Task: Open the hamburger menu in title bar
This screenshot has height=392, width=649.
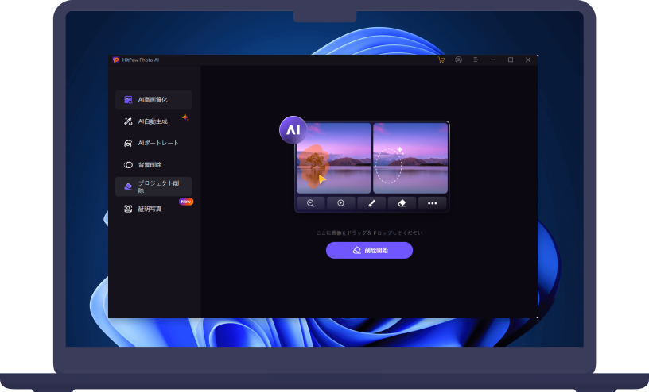Action: [x=476, y=60]
